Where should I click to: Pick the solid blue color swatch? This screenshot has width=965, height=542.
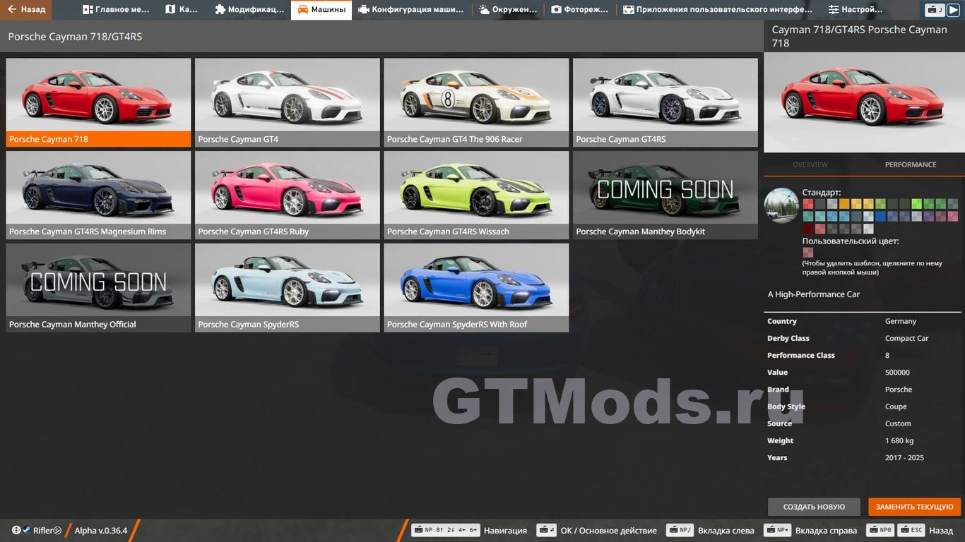(x=880, y=217)
